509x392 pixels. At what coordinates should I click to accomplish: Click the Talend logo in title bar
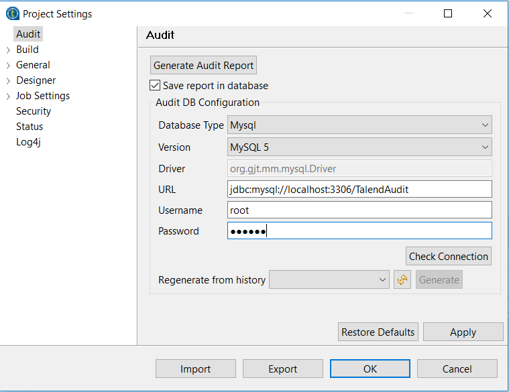tap(12, 13)
